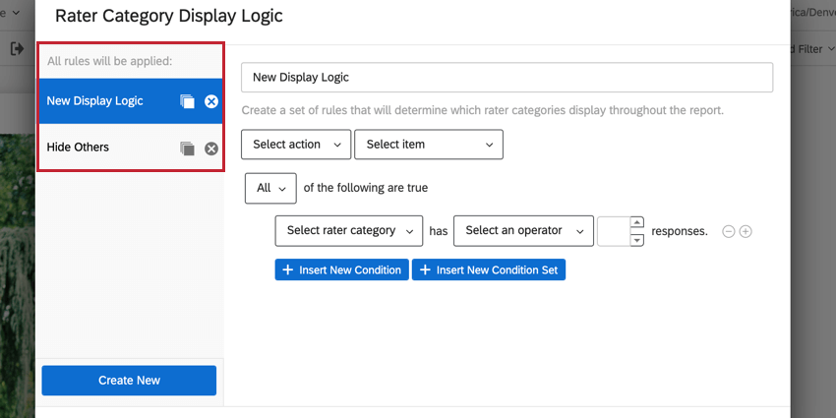The width and height of the screenshot is (836, 418).
Task: Open the Select an operator dropdown
Action: (x=523, y=231)
